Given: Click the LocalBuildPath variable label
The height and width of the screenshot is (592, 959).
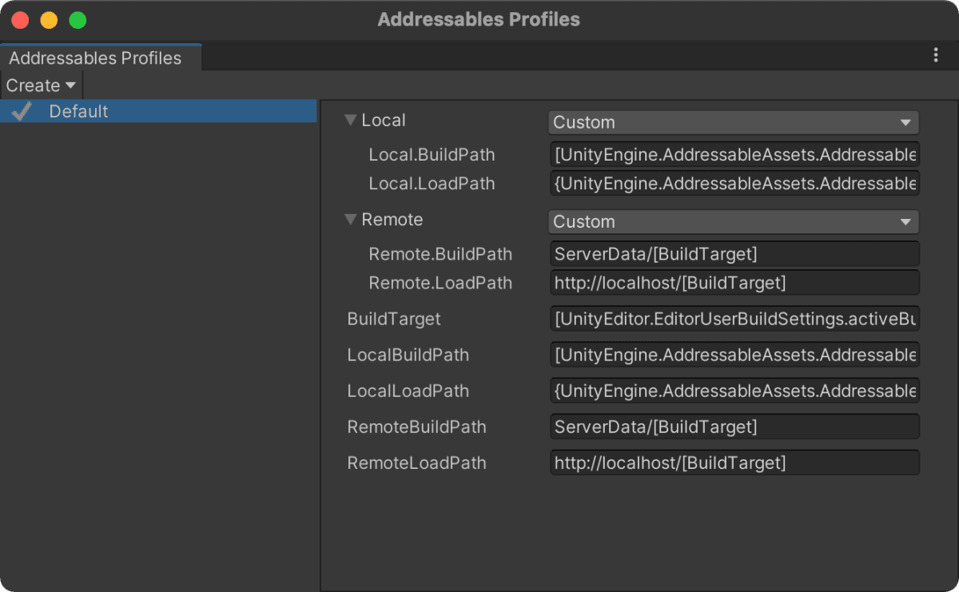Looking at the screenshot, I should coord(408,355).
